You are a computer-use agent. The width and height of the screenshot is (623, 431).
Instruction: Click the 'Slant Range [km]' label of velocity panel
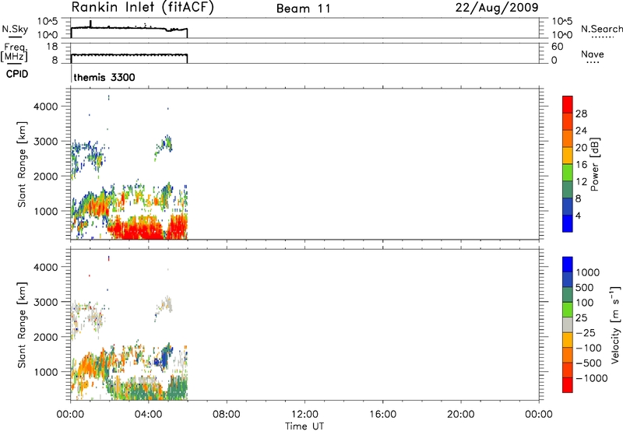[22, 325]
